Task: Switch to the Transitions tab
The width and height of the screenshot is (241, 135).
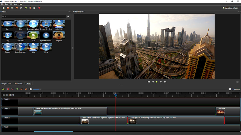Action: 18,83
